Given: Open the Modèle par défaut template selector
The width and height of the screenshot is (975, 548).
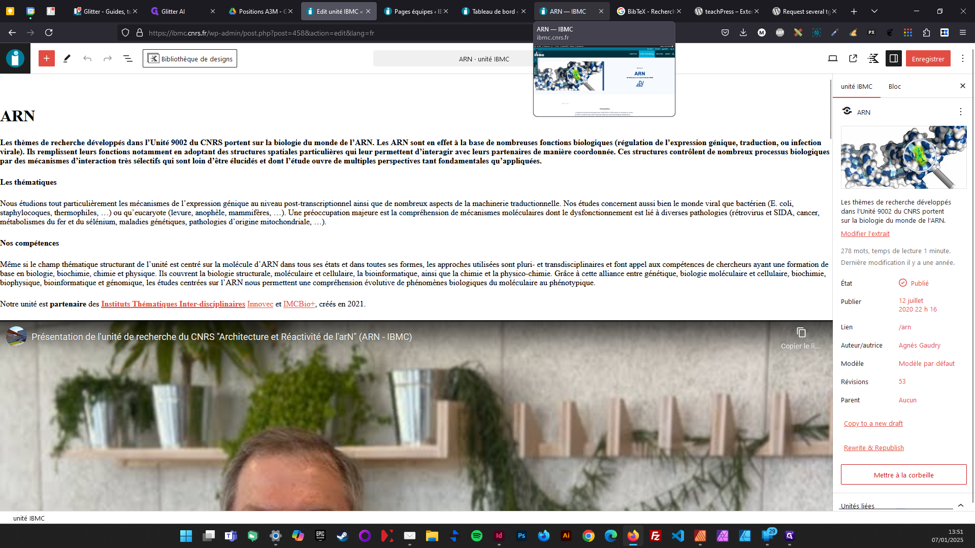Looking at the screenshot, I should [x=927, y=363].
